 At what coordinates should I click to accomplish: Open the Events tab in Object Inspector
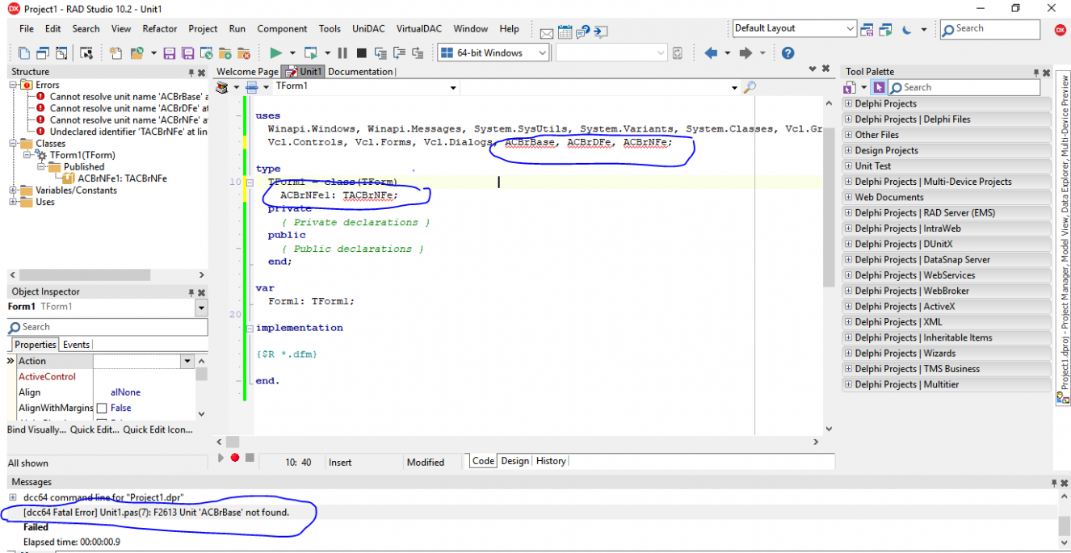point(76,345)
